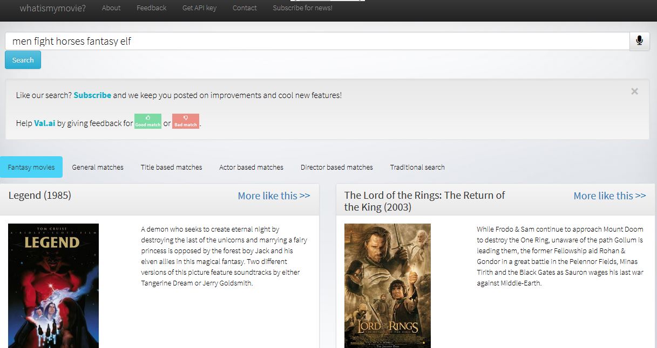Open the Feedback navbar link
The image size is (657, 348).
click(x=151, y=8)
